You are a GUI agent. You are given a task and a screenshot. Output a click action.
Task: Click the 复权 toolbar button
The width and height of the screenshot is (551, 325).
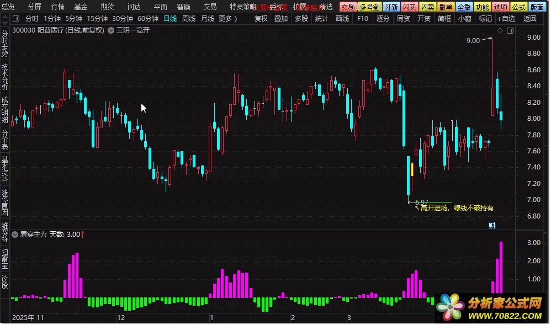point(261,18)
